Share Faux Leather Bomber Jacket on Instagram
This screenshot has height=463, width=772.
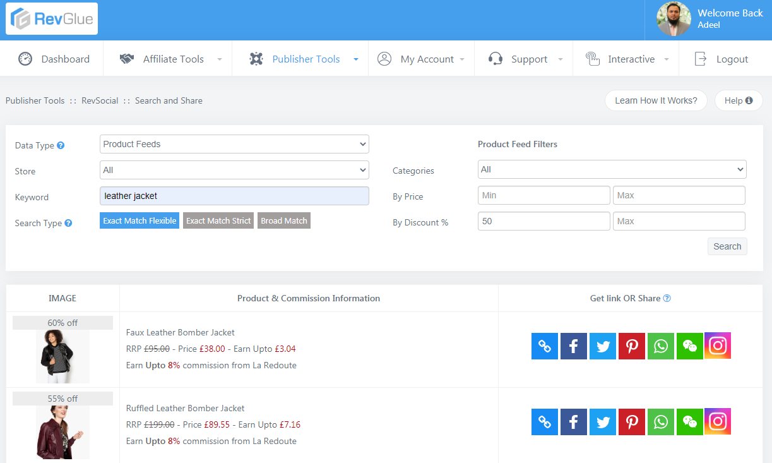click(717, 346)
